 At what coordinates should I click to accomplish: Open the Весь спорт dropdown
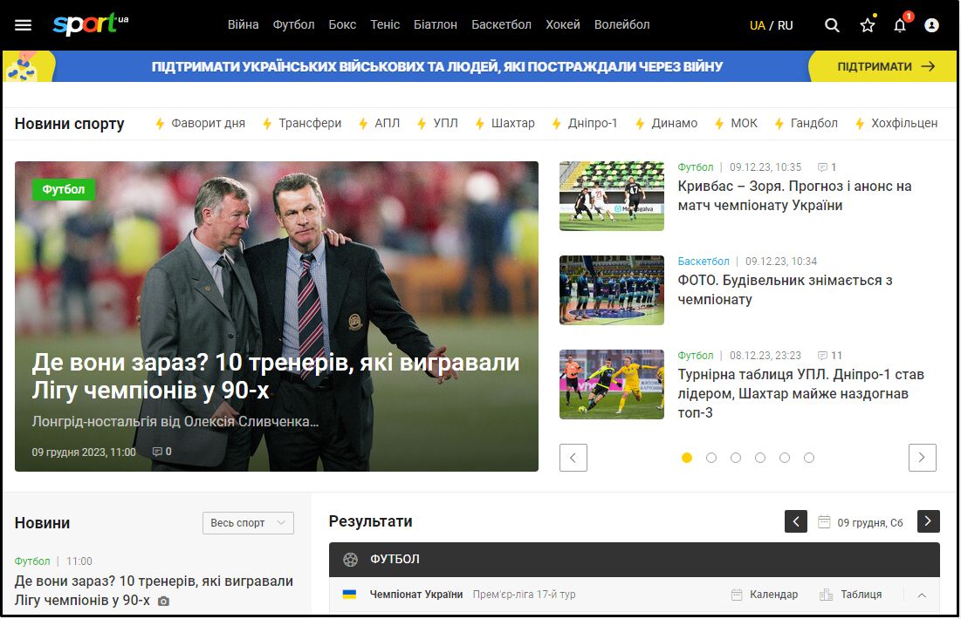point(248,523)
